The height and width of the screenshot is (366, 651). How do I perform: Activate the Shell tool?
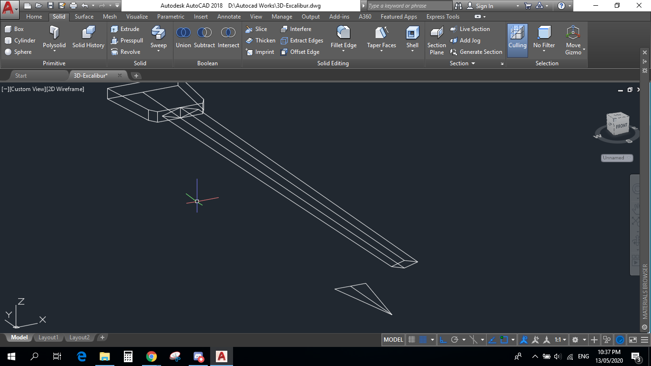pos(412,37)
